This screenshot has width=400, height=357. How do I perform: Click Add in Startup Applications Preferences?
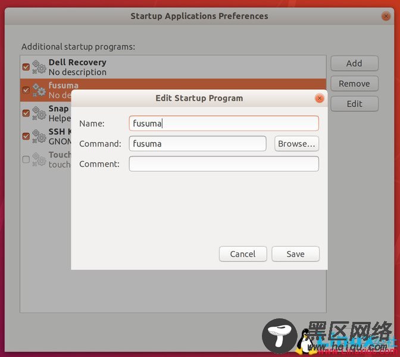pyautogui.click(x=354, y=63)
